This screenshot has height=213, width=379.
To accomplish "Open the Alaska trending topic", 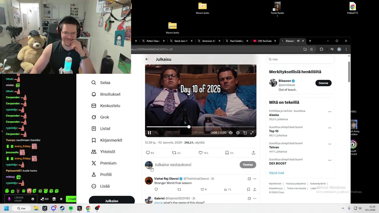I will click(x=274, y=115).
